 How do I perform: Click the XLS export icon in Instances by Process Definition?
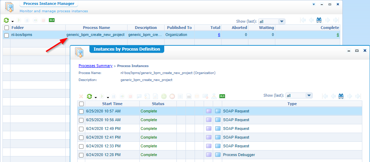(x=222, y=96)
